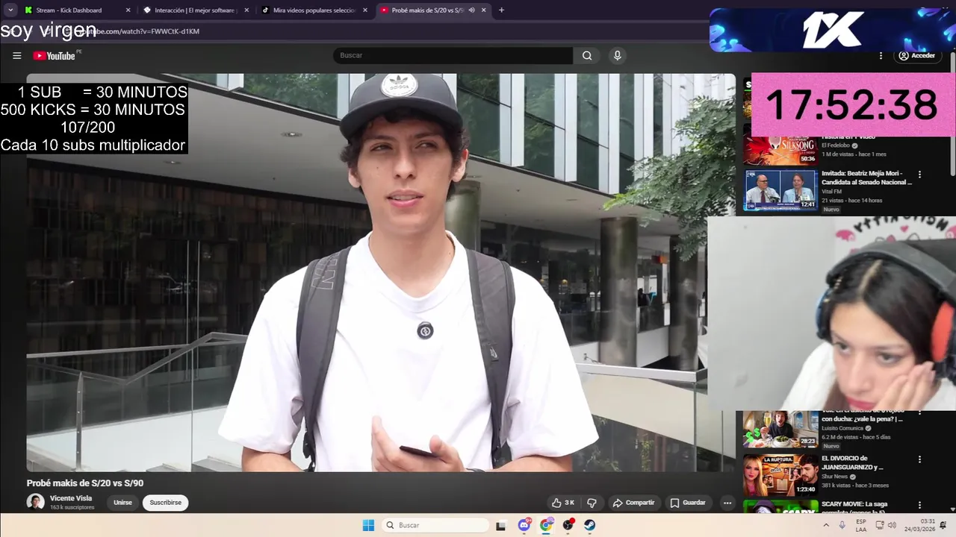Switch to the Interacción software tab
The height and width of the screenshot is (537, 956).
(196, 10)
